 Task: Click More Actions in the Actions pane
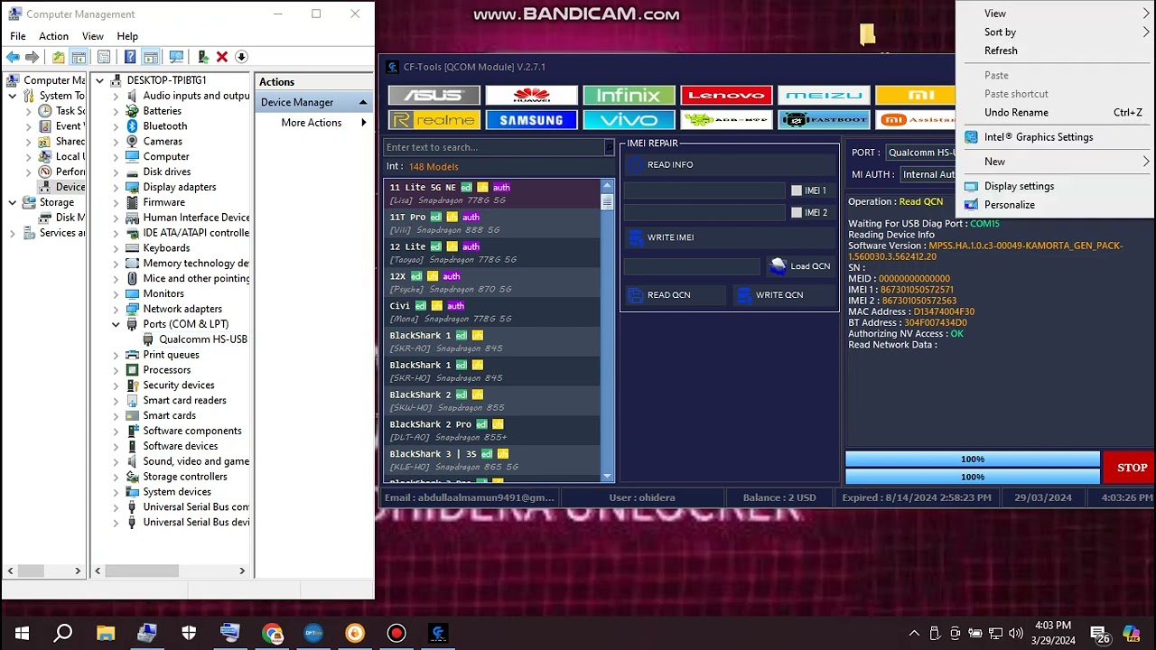(x=312, y=123)
